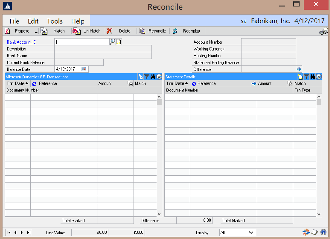This screenshot has height=239, width=330.
Task: Click the binoculars find icon in GP Transactions header
Action: click(x=153, y=77)
